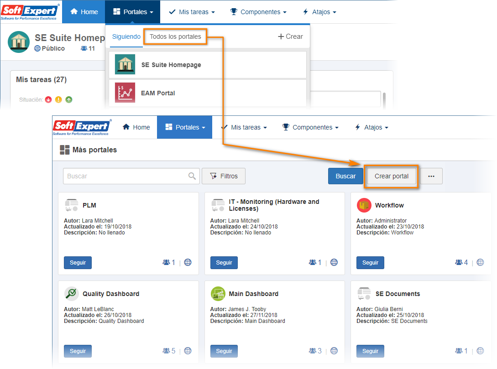Screen dimensions: 497x369
Task: Follow the SE Documents portal
Action: point(370,351)
